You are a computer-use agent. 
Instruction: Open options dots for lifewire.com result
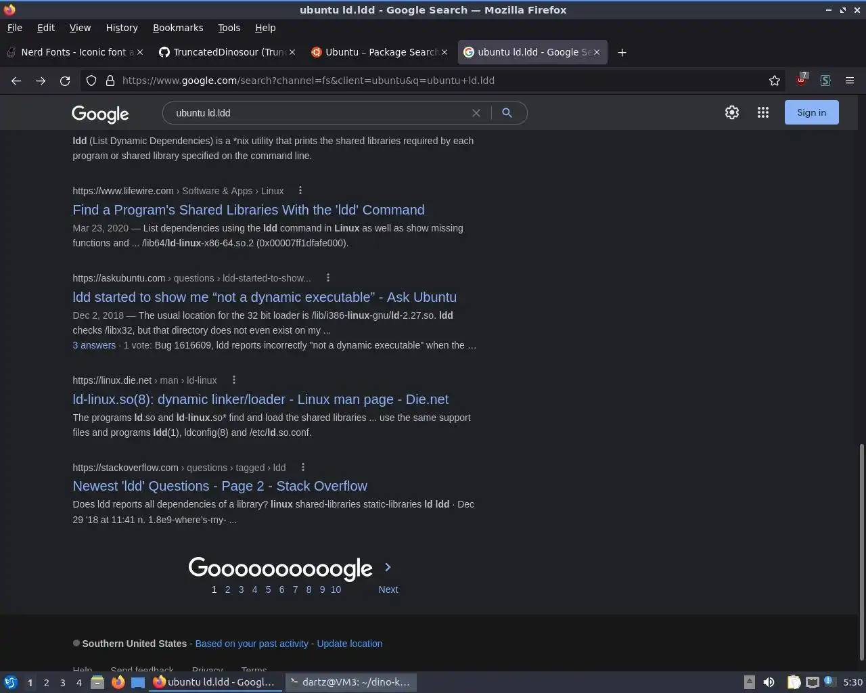(x=300, y=191)
